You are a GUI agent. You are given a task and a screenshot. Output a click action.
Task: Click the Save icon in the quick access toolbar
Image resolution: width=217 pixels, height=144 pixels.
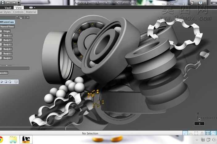click(x=2, y=2)
